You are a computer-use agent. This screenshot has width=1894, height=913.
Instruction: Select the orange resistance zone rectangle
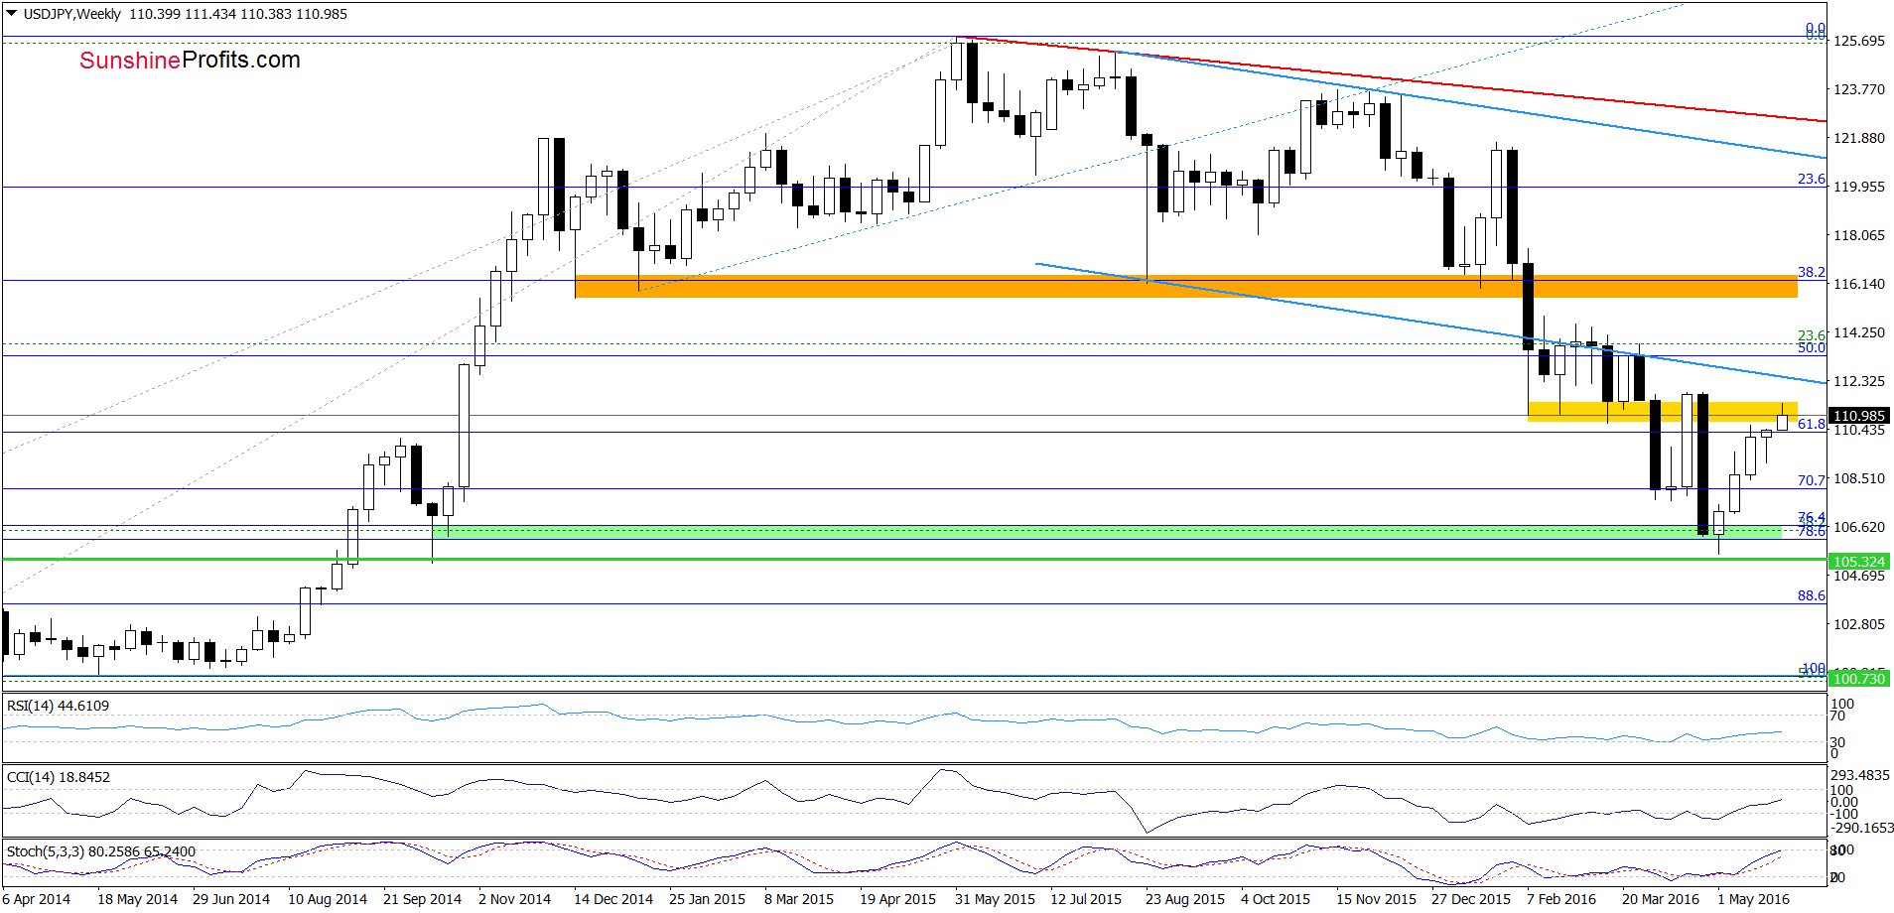tap(1186, 287)
